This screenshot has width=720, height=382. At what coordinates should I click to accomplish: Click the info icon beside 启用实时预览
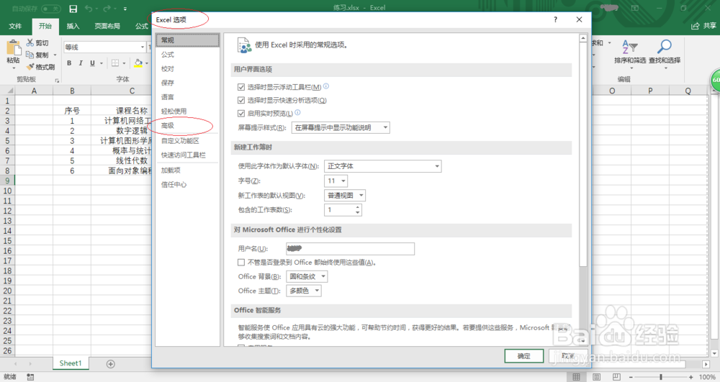click(x=297, y=112)
